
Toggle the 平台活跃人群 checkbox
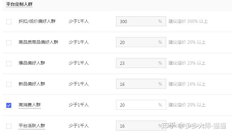[9, 126]
